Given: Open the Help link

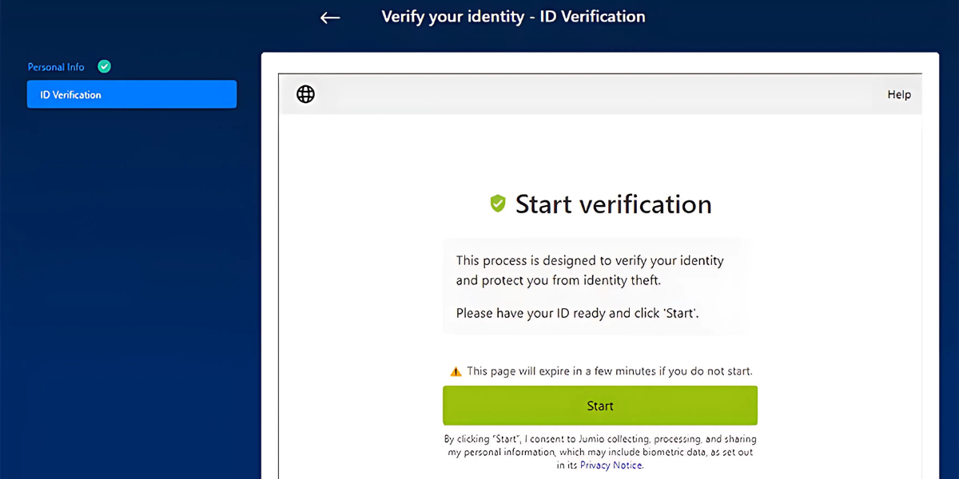Looking at the screenshot, I should (899, 94).
